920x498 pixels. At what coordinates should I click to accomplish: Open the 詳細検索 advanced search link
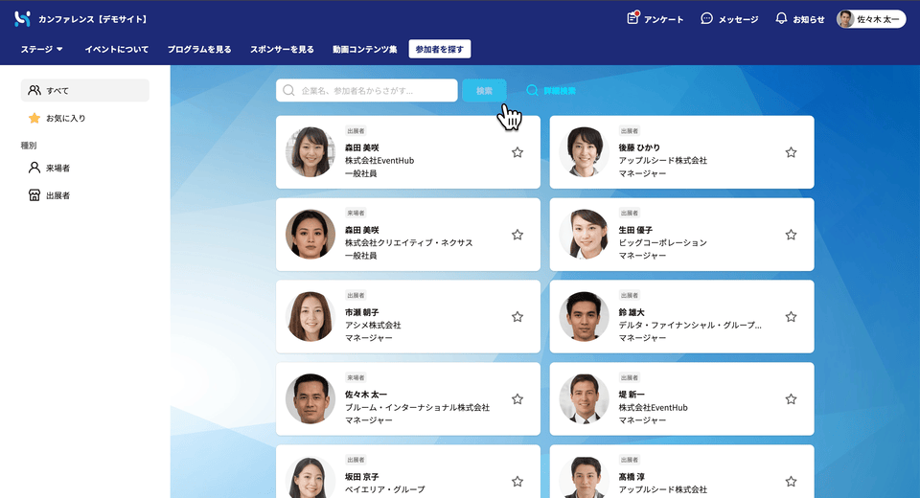pyautogui.click(x=551, y=90)
